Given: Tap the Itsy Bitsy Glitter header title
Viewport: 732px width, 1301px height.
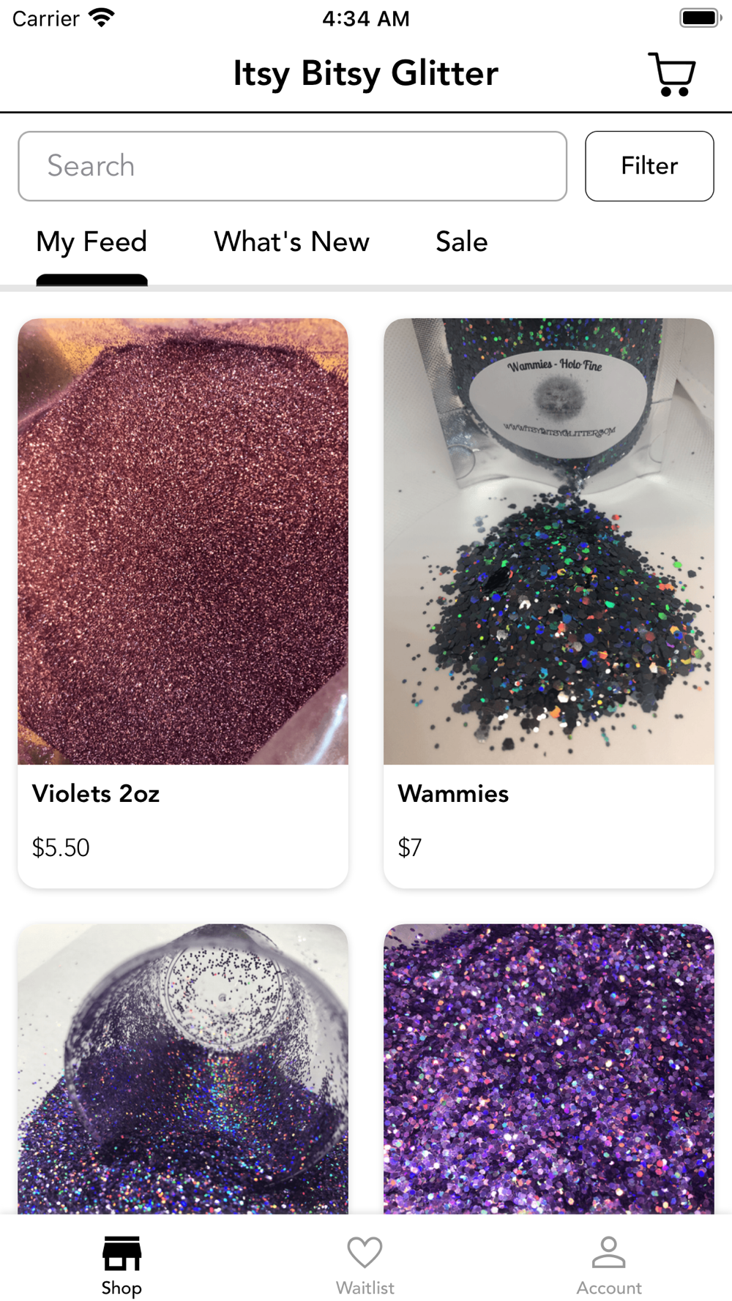Looking at the screenshot, I should coord(365,74).
